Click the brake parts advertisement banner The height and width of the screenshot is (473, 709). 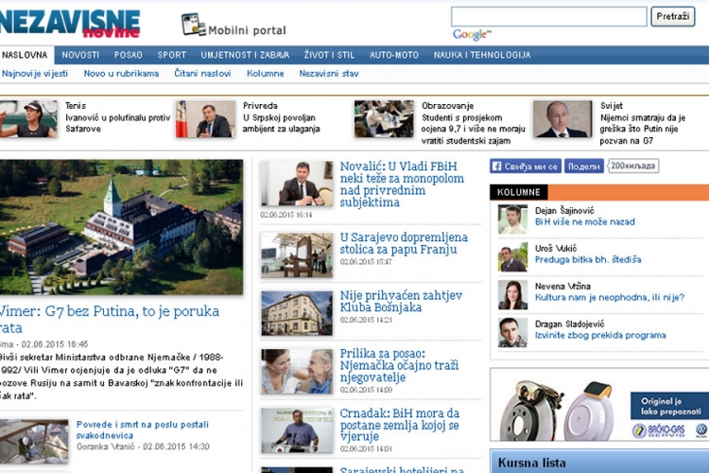click(x=599, y=404)
